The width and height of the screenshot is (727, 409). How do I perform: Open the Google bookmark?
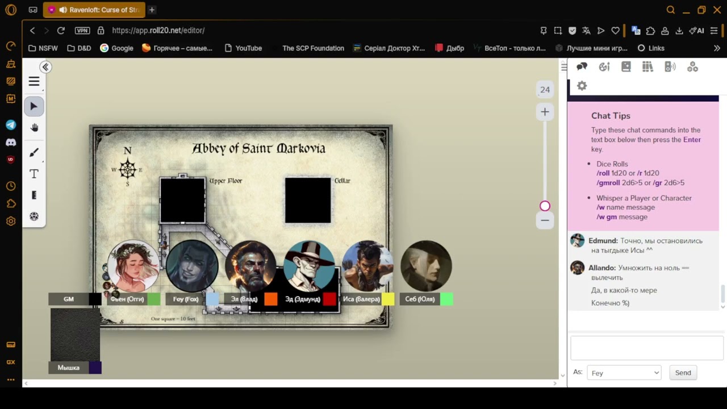click(x=116, y=48)
